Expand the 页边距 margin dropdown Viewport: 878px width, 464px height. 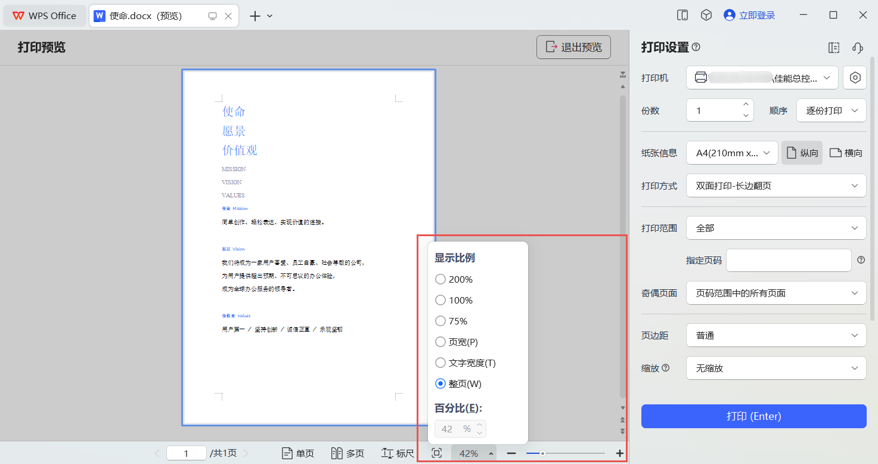coord(776,335)
